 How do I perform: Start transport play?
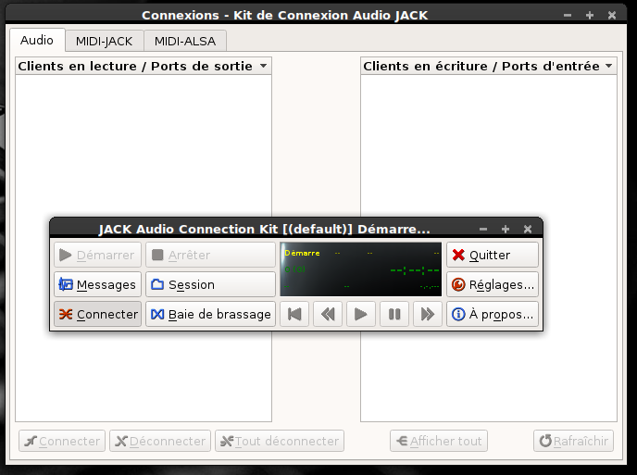coord(361,314)
